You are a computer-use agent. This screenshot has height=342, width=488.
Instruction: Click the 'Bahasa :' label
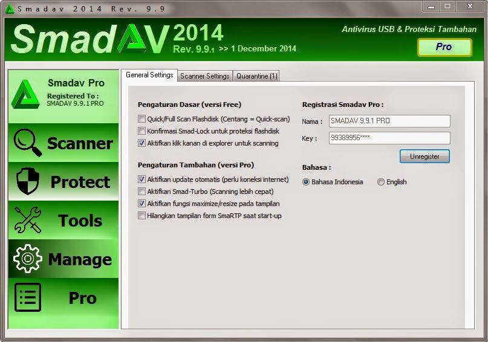[x=316, y=167]
